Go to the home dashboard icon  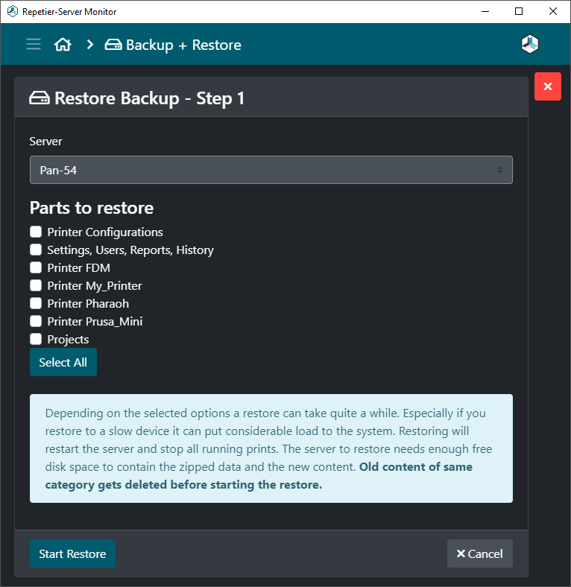63,45
